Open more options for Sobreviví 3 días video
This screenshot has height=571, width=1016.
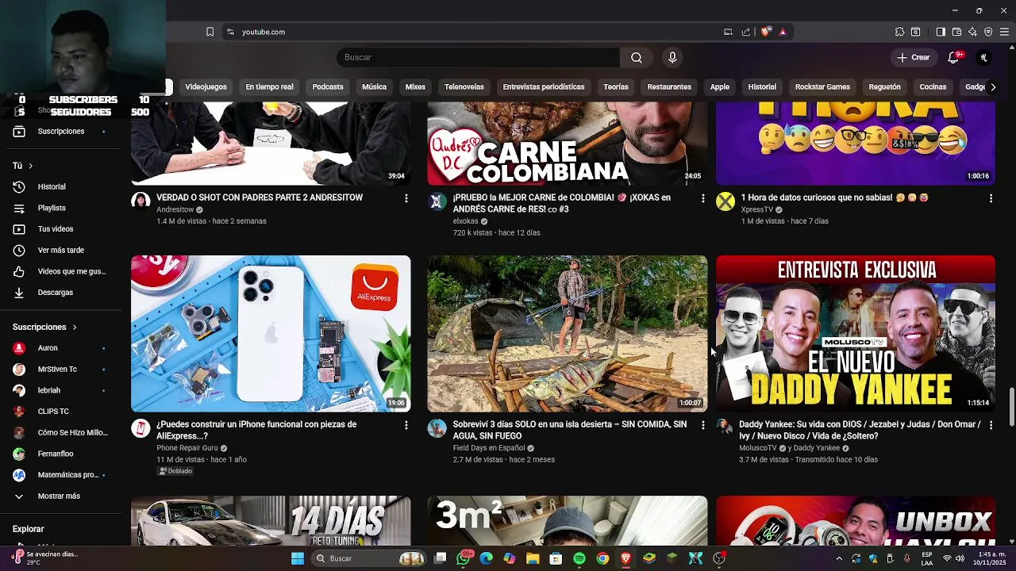click(702, 425)
